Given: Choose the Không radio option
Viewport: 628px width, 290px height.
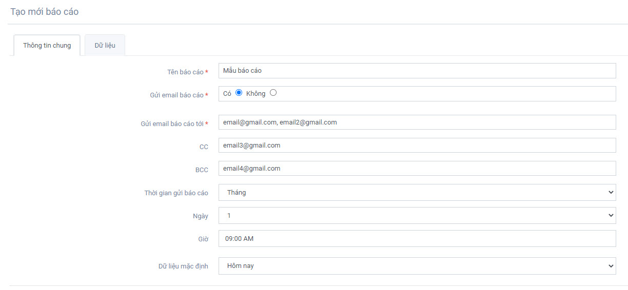Looking at the screenshot, I should click(273, 93).
